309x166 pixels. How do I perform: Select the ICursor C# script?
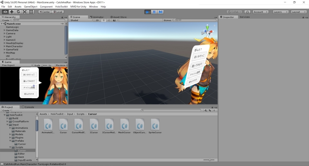click(x=94, y=126)
